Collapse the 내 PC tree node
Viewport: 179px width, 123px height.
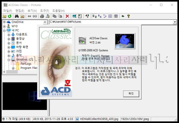4,31
